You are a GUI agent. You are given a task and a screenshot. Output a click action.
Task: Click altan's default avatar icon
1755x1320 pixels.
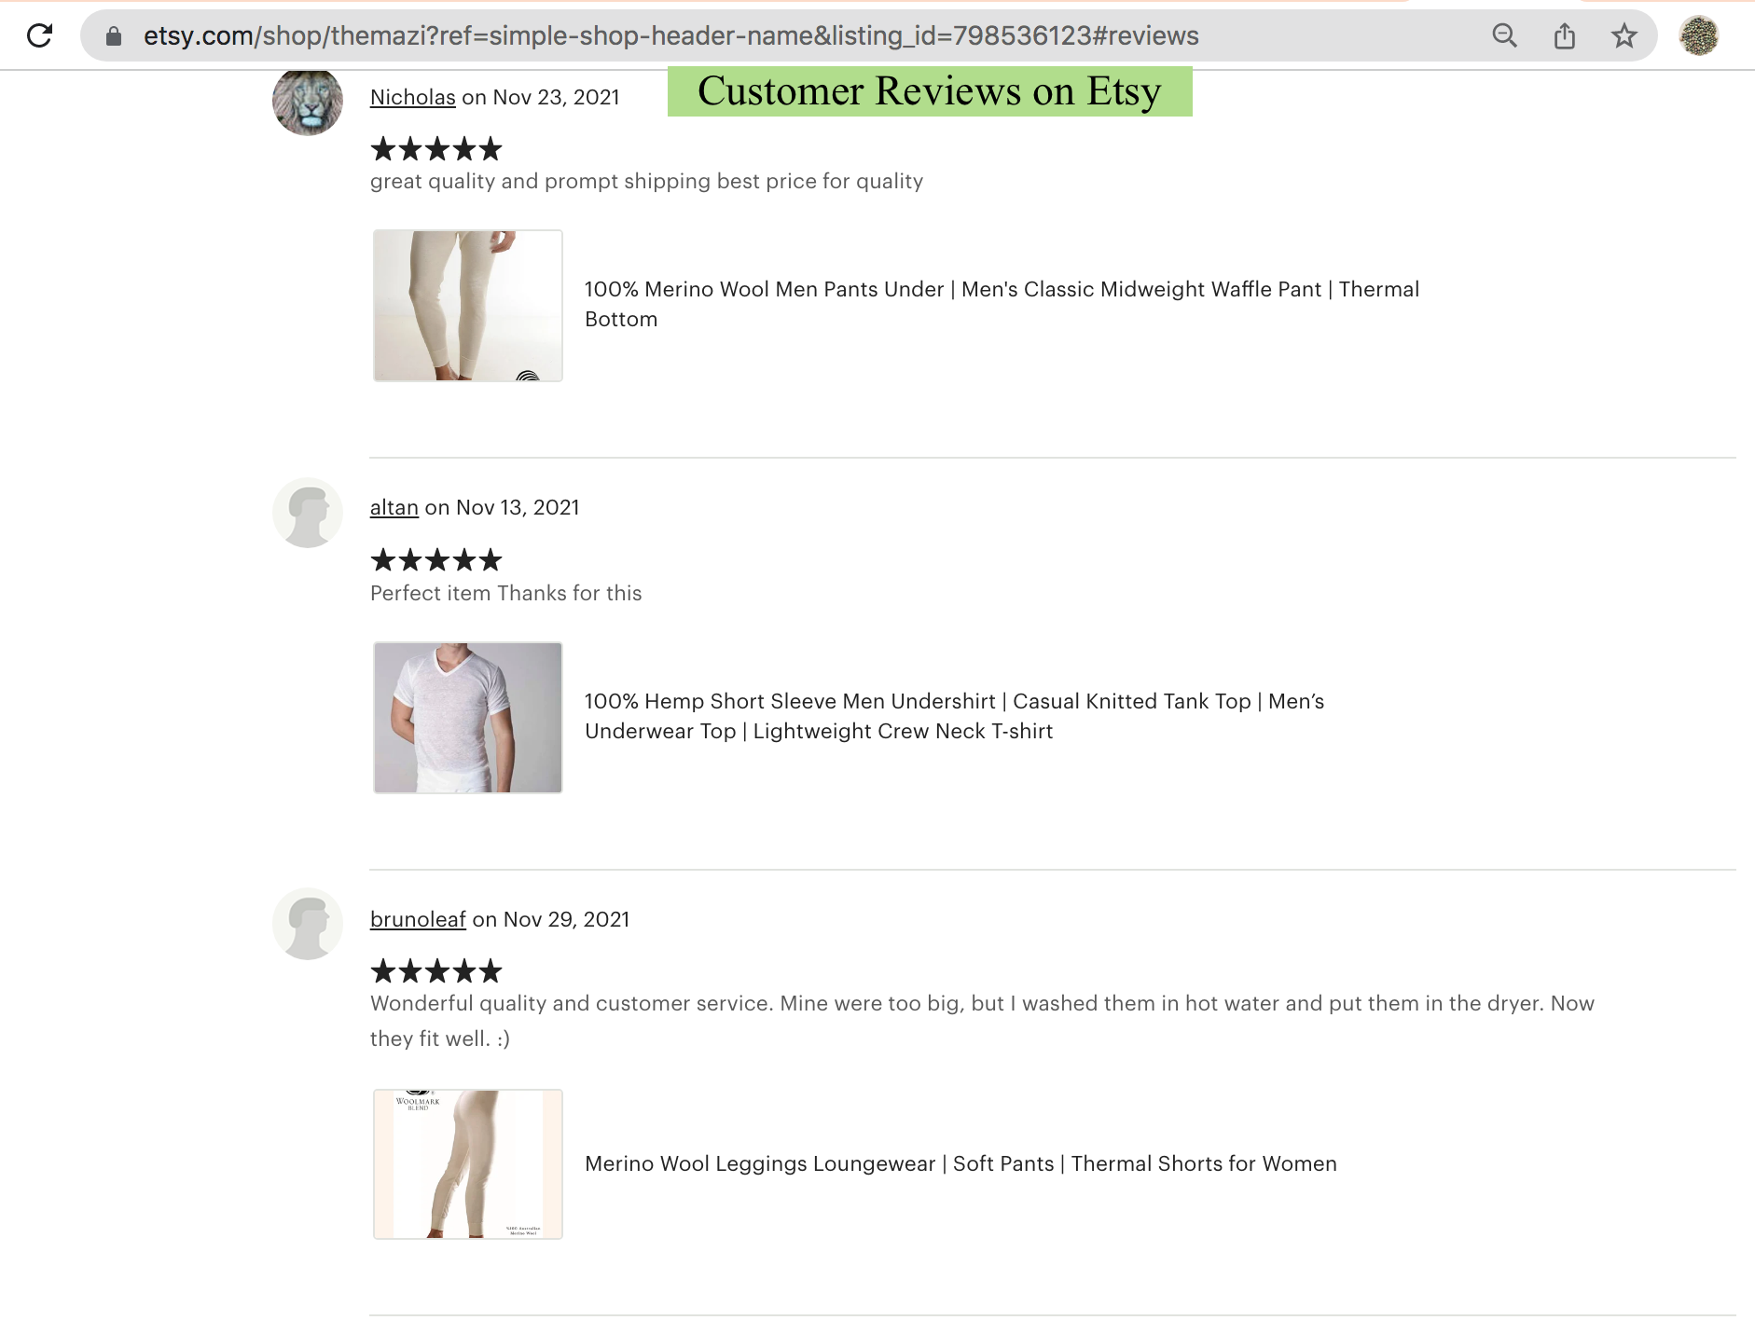[x=308, y=513]
